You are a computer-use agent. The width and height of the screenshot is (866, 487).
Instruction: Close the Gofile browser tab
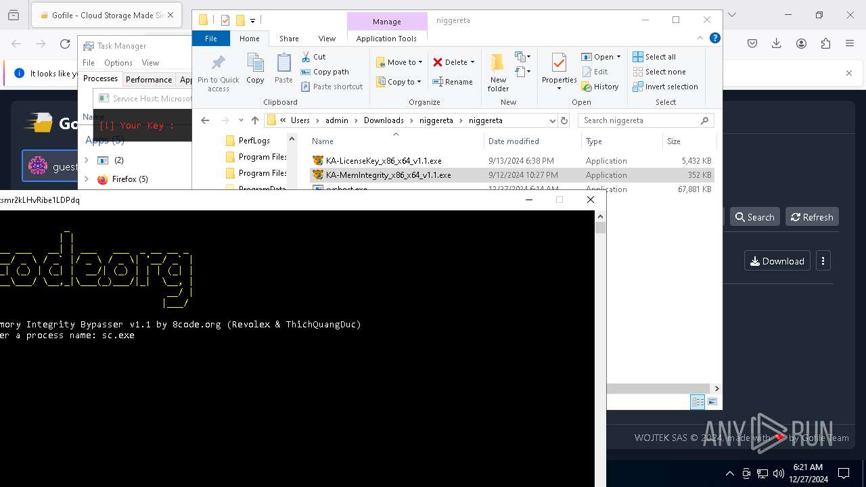[x=170, y=15]
